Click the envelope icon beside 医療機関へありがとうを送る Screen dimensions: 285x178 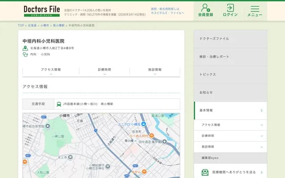point(205,172)
